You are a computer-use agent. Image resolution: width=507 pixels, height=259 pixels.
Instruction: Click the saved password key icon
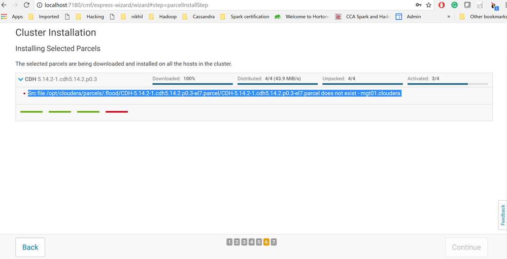tap(418, 5)
